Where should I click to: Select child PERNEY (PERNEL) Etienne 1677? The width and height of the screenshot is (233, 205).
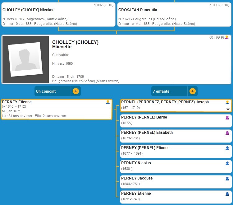[145, 148]
